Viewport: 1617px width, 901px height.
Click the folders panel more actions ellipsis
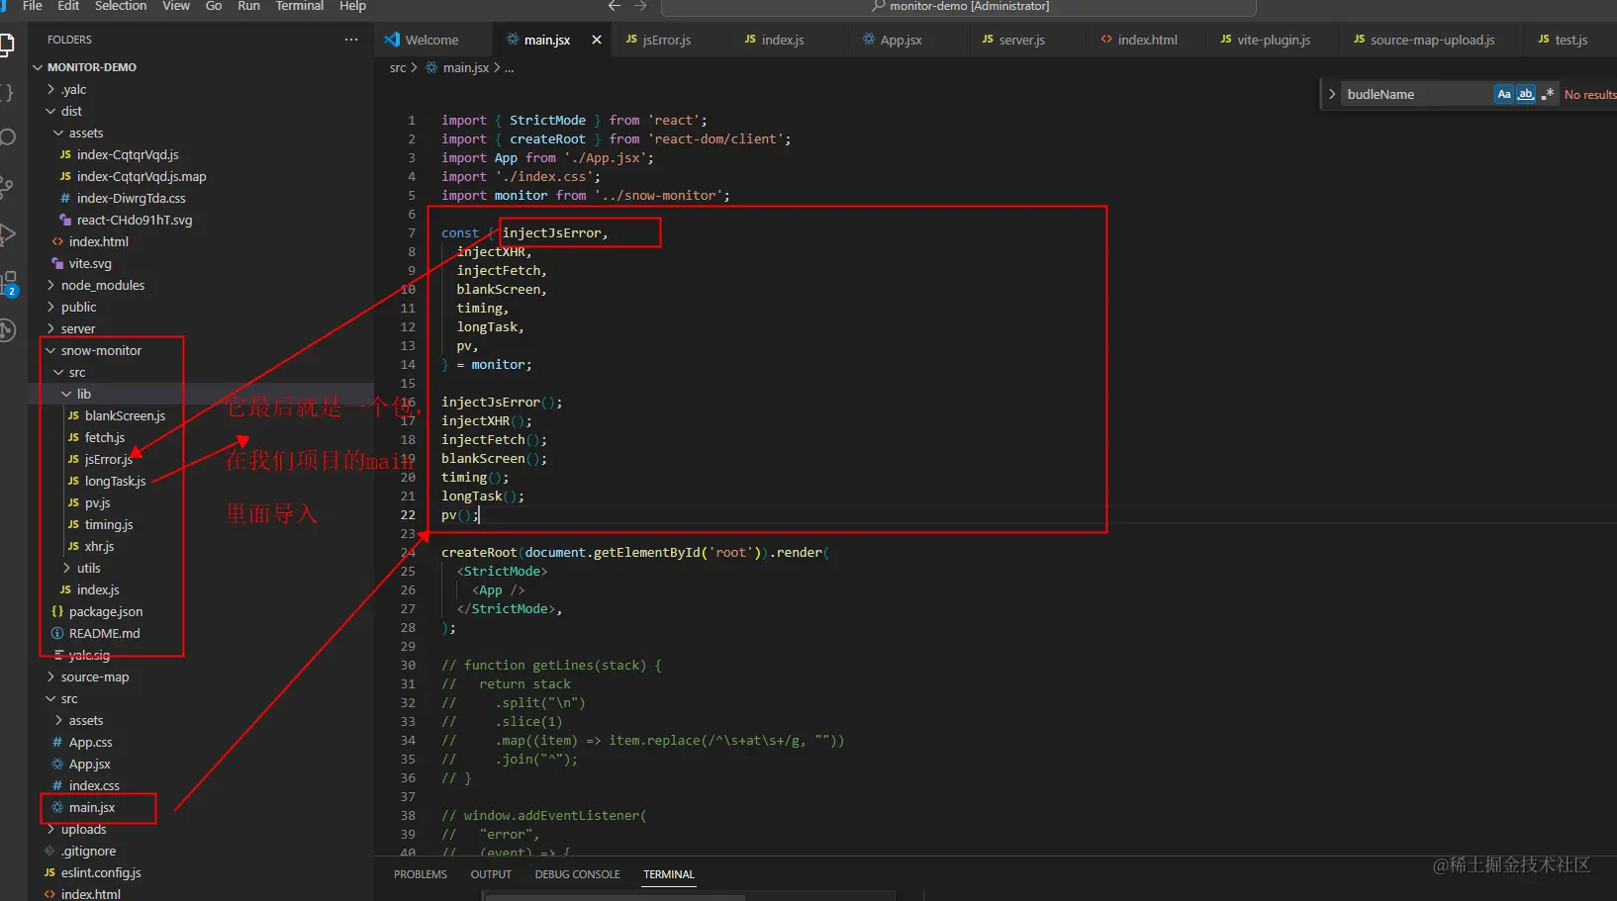click(x=351, y=40)
